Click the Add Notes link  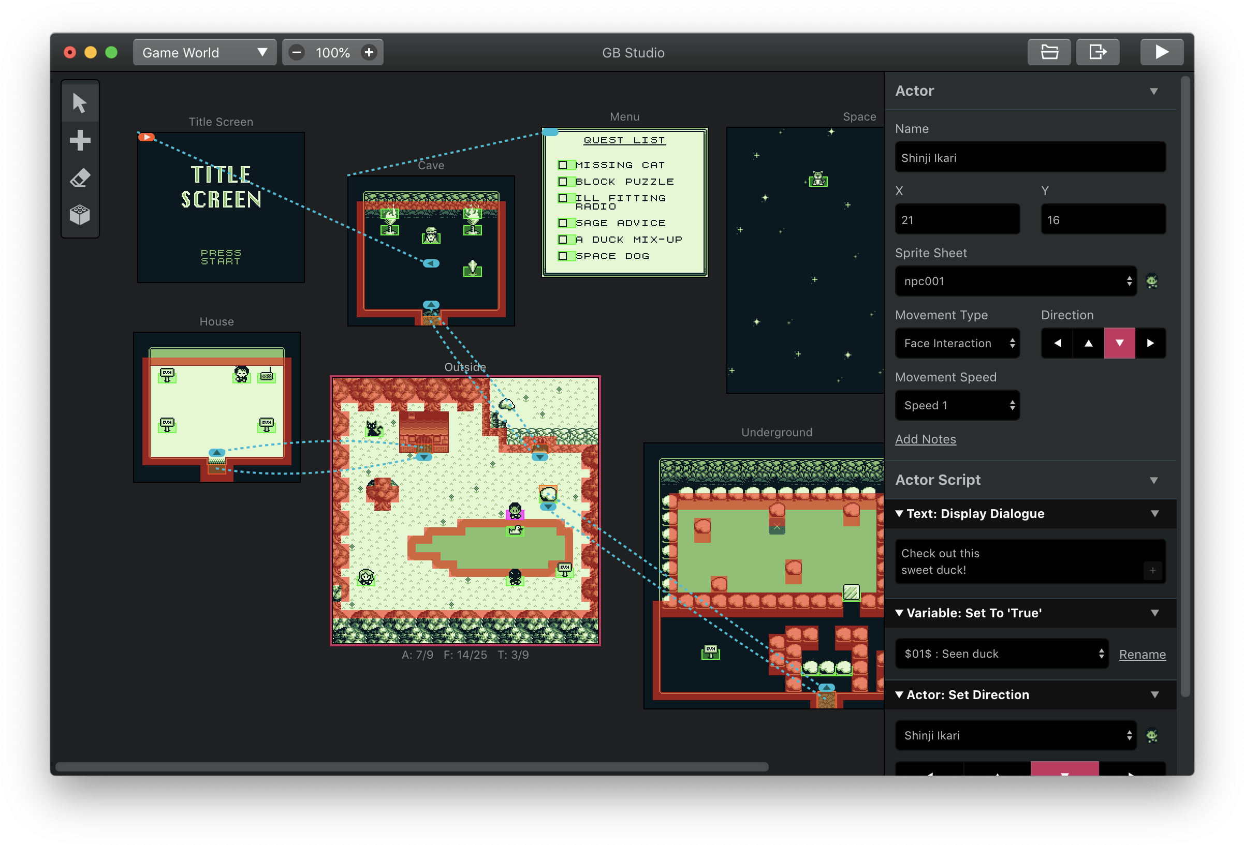925,439
